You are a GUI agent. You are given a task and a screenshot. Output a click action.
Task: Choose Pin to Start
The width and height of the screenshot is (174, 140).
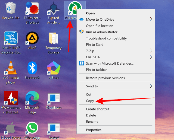coord(116,44)
